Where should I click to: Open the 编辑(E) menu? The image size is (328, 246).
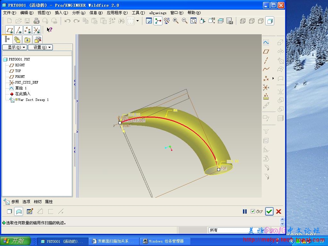click(27, 13)
